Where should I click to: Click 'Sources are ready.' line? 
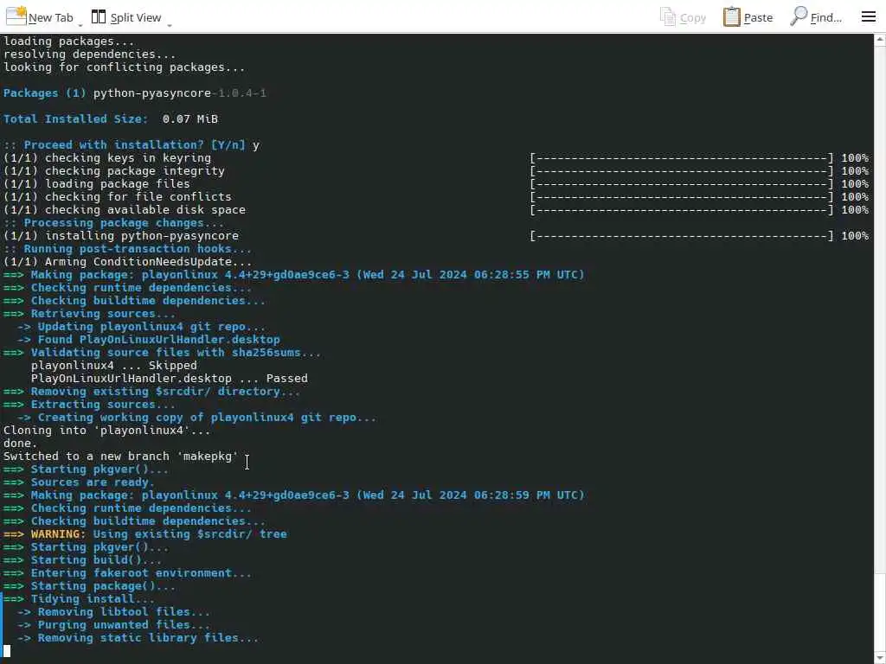click(79, 482)
